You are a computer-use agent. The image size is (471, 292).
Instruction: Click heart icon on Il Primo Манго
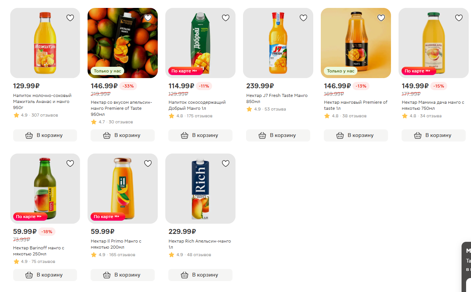click(x=148, y=163)
